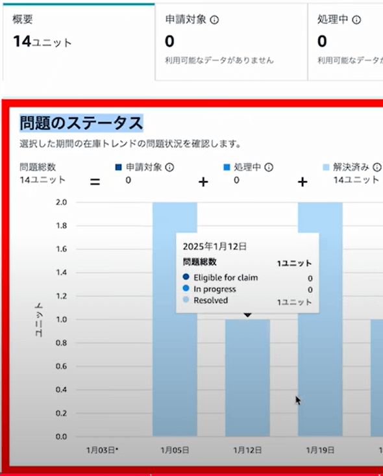Click the 1月05日 bar in the chart
Viewport: 383px width, 476px height.
[x=175, y=319]
